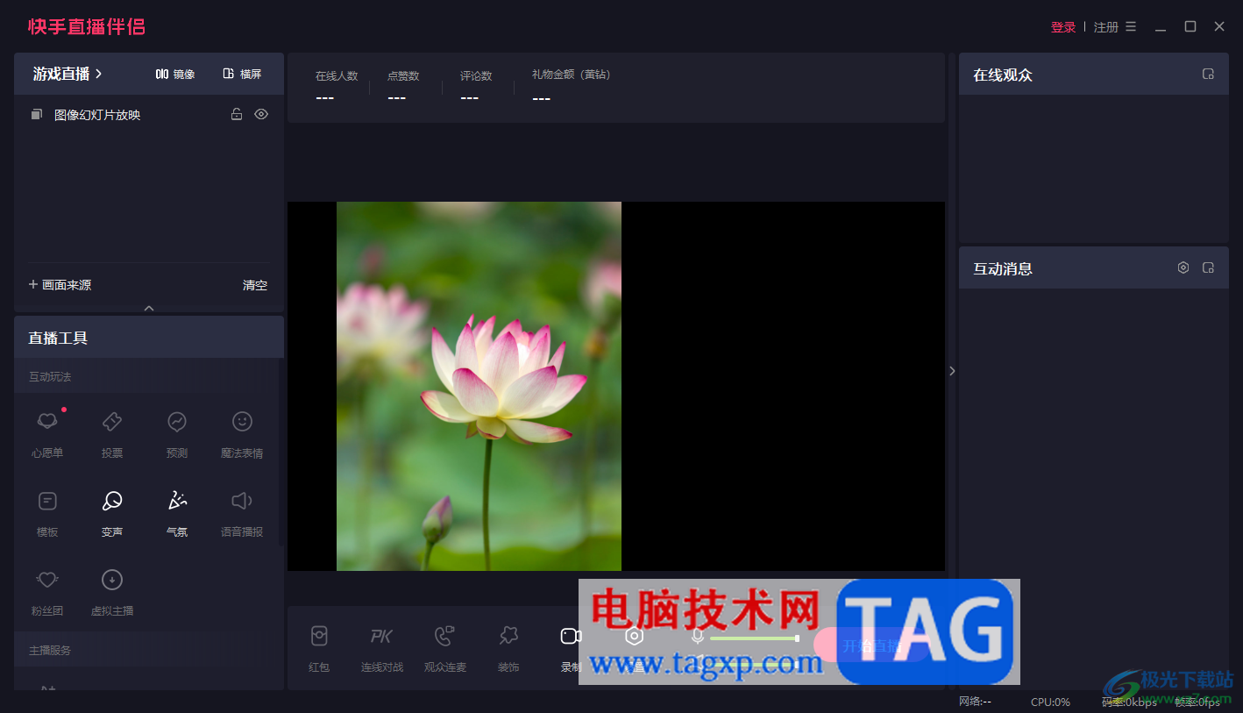Click the 网络:-- status entry
Screen dimensions: 1243x713
click(x=975, y=702)
